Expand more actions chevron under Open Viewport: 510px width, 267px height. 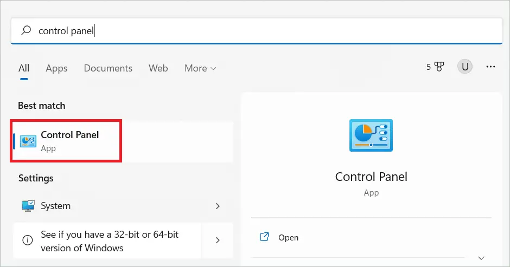[481, 258]
